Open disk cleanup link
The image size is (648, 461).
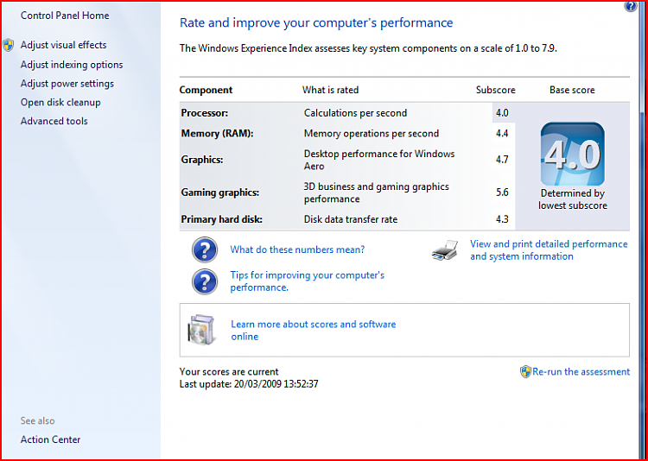[x=60, y=103]
